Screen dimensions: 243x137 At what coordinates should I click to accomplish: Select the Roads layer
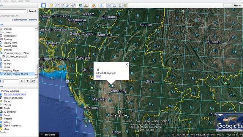7,108
